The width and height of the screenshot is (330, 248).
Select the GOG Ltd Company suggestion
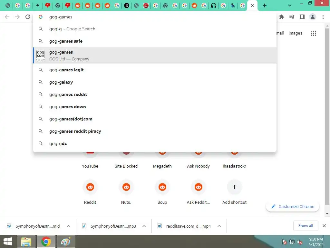154,56
